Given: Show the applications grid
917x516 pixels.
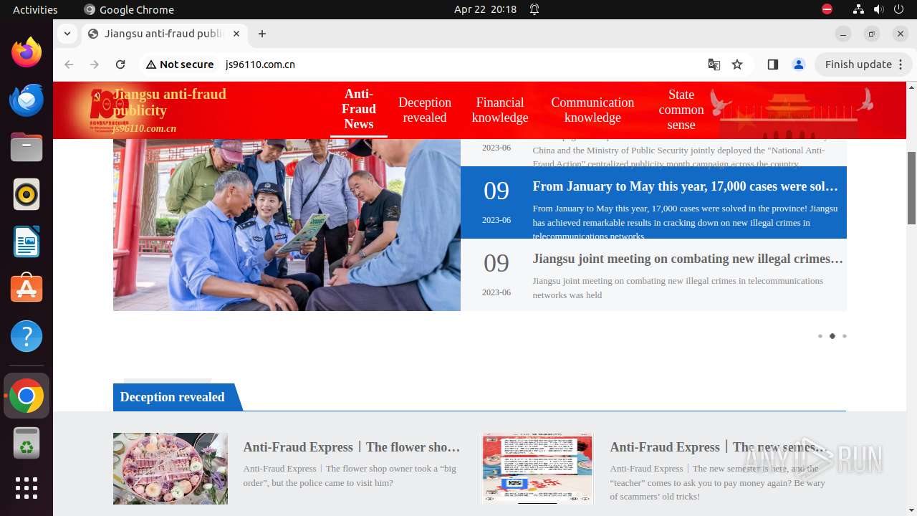Looking at the screenshot, I should pos(27,488).
